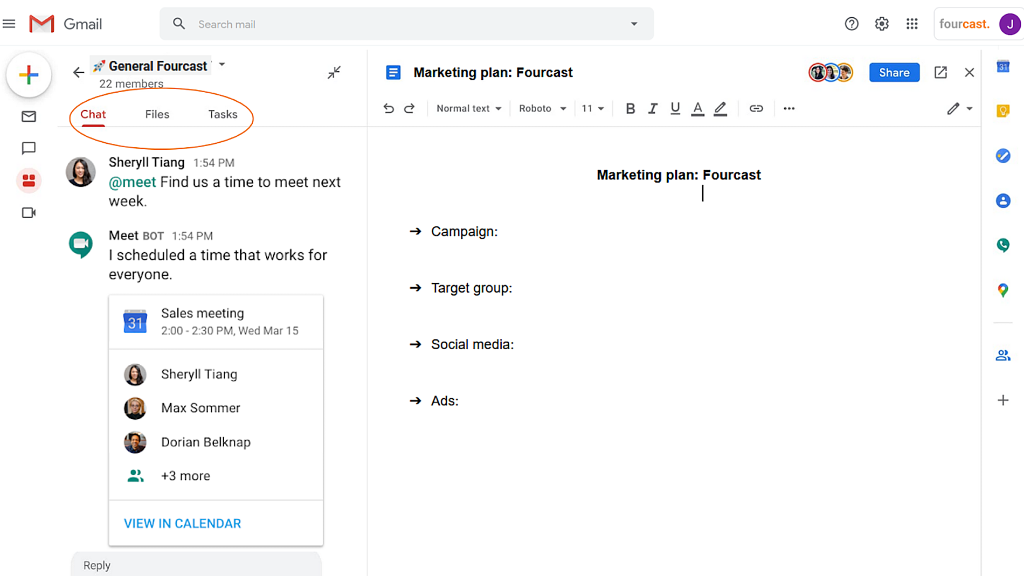The height and width of the screenshot is (576, 1024).
Task: Open more toolbar options ellipsis
Action: (789, 108)
